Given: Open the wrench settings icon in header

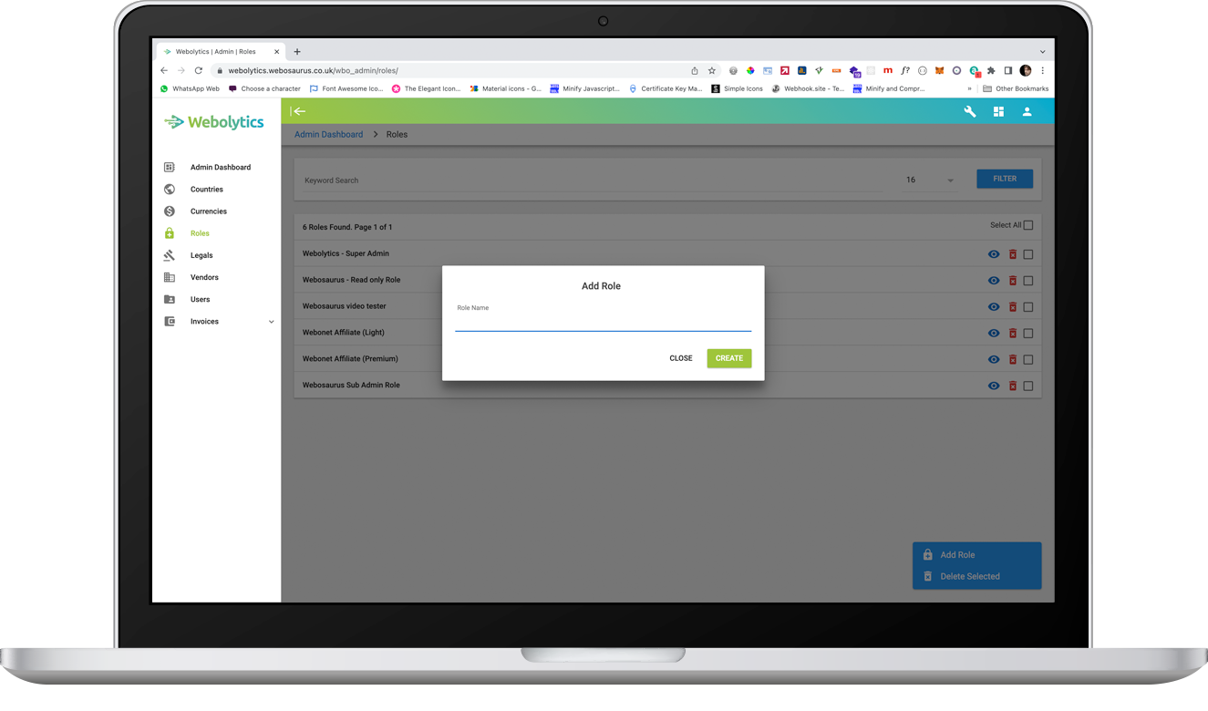Looking at the screenshot, I should (x=970, y=111).
